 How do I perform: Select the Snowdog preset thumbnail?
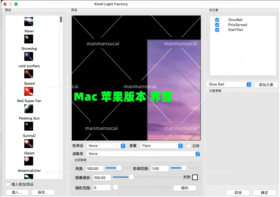(x=28, y=39)
